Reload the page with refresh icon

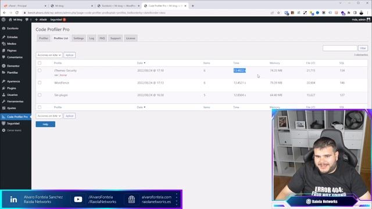click(17, 13)
